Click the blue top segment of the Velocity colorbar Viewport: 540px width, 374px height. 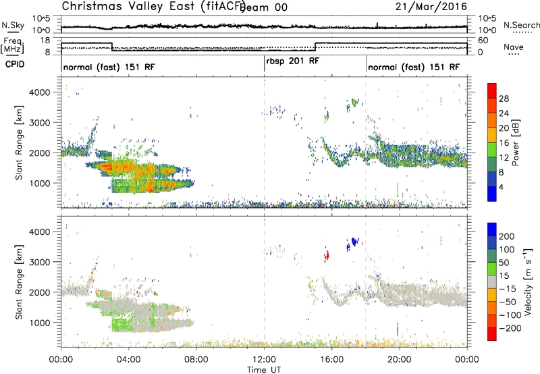492,230
